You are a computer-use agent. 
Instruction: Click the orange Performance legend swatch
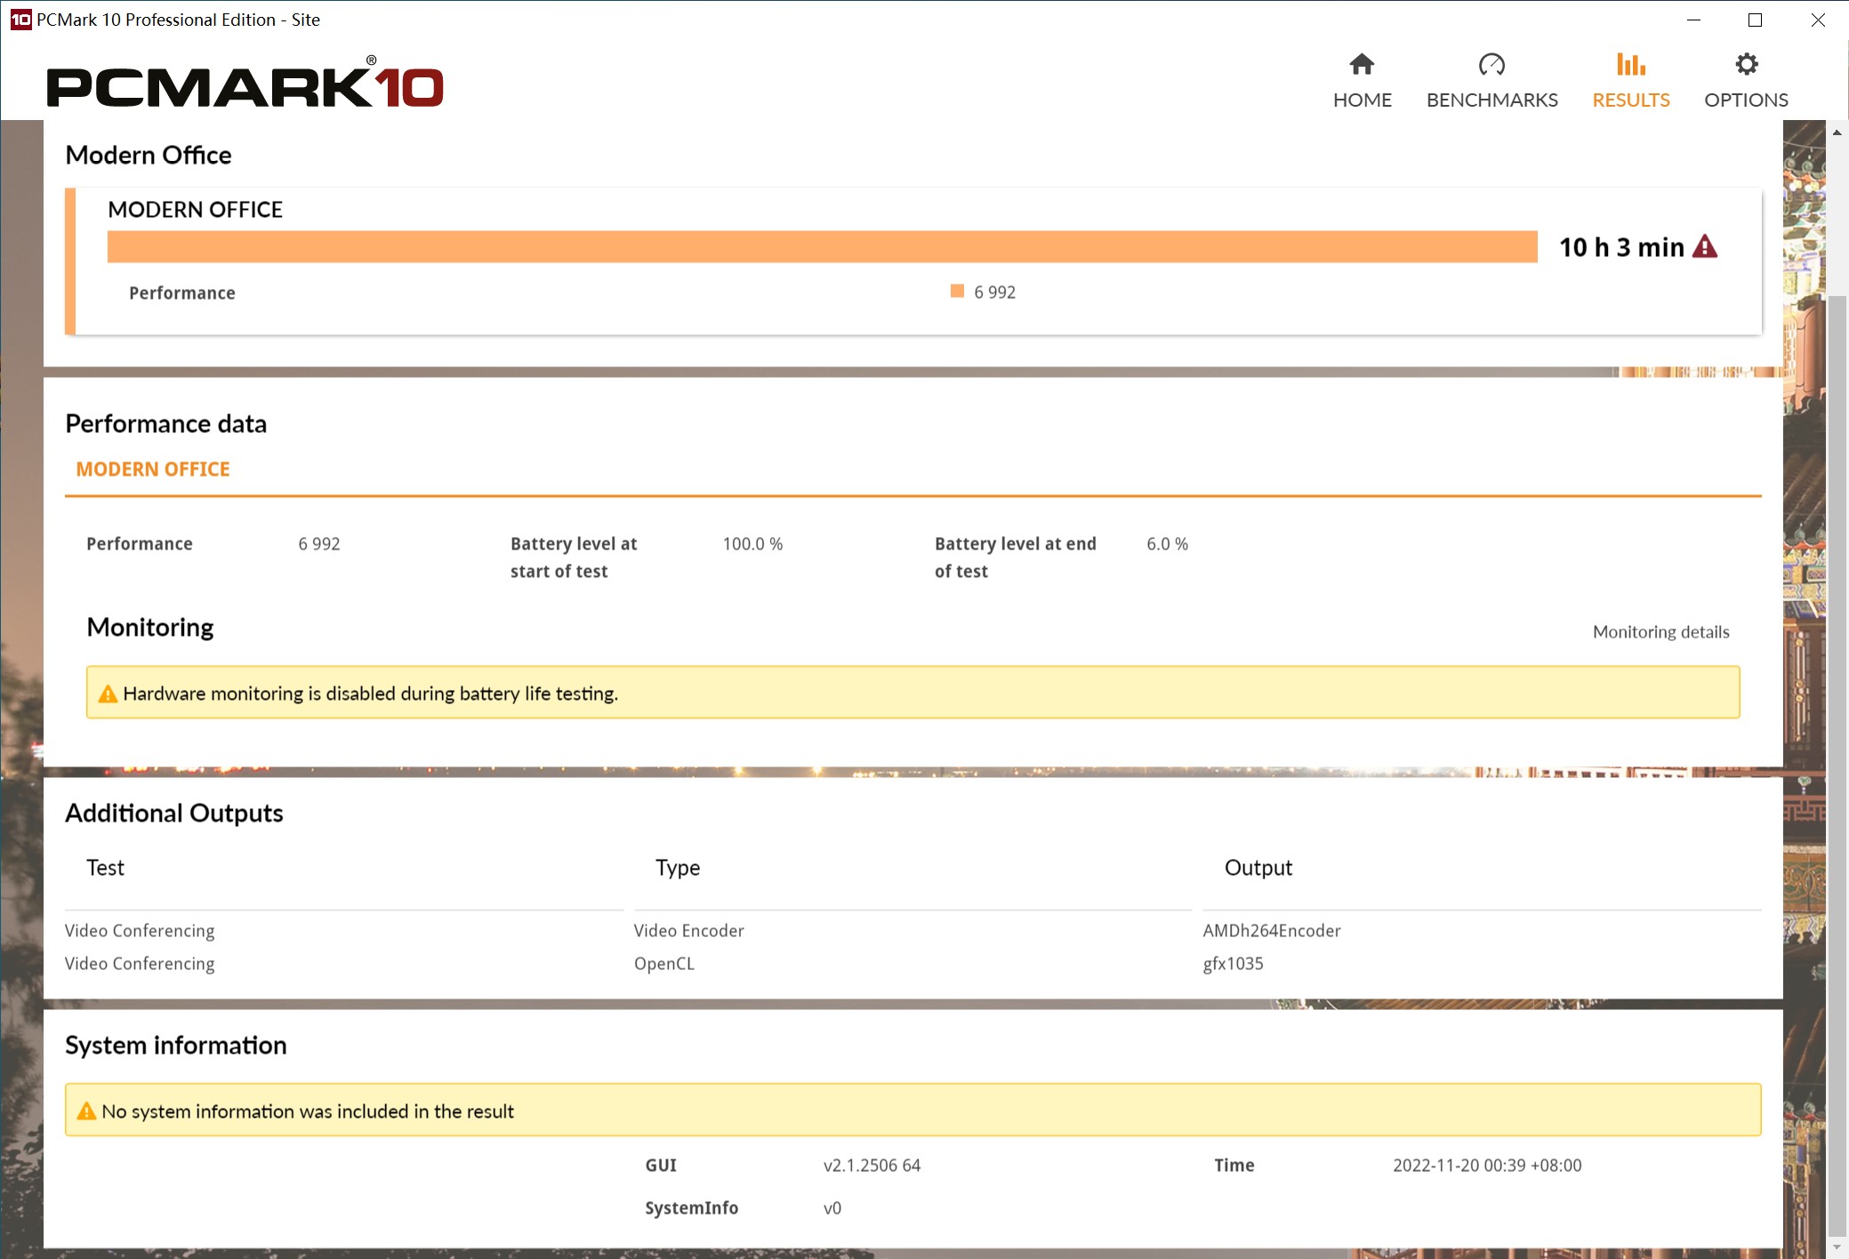coord(957,292)
